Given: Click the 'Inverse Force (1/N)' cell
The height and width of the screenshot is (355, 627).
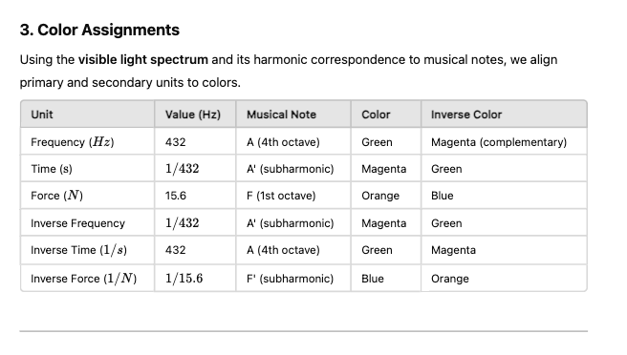Looking at the screenshot, I should pos(88,279).
